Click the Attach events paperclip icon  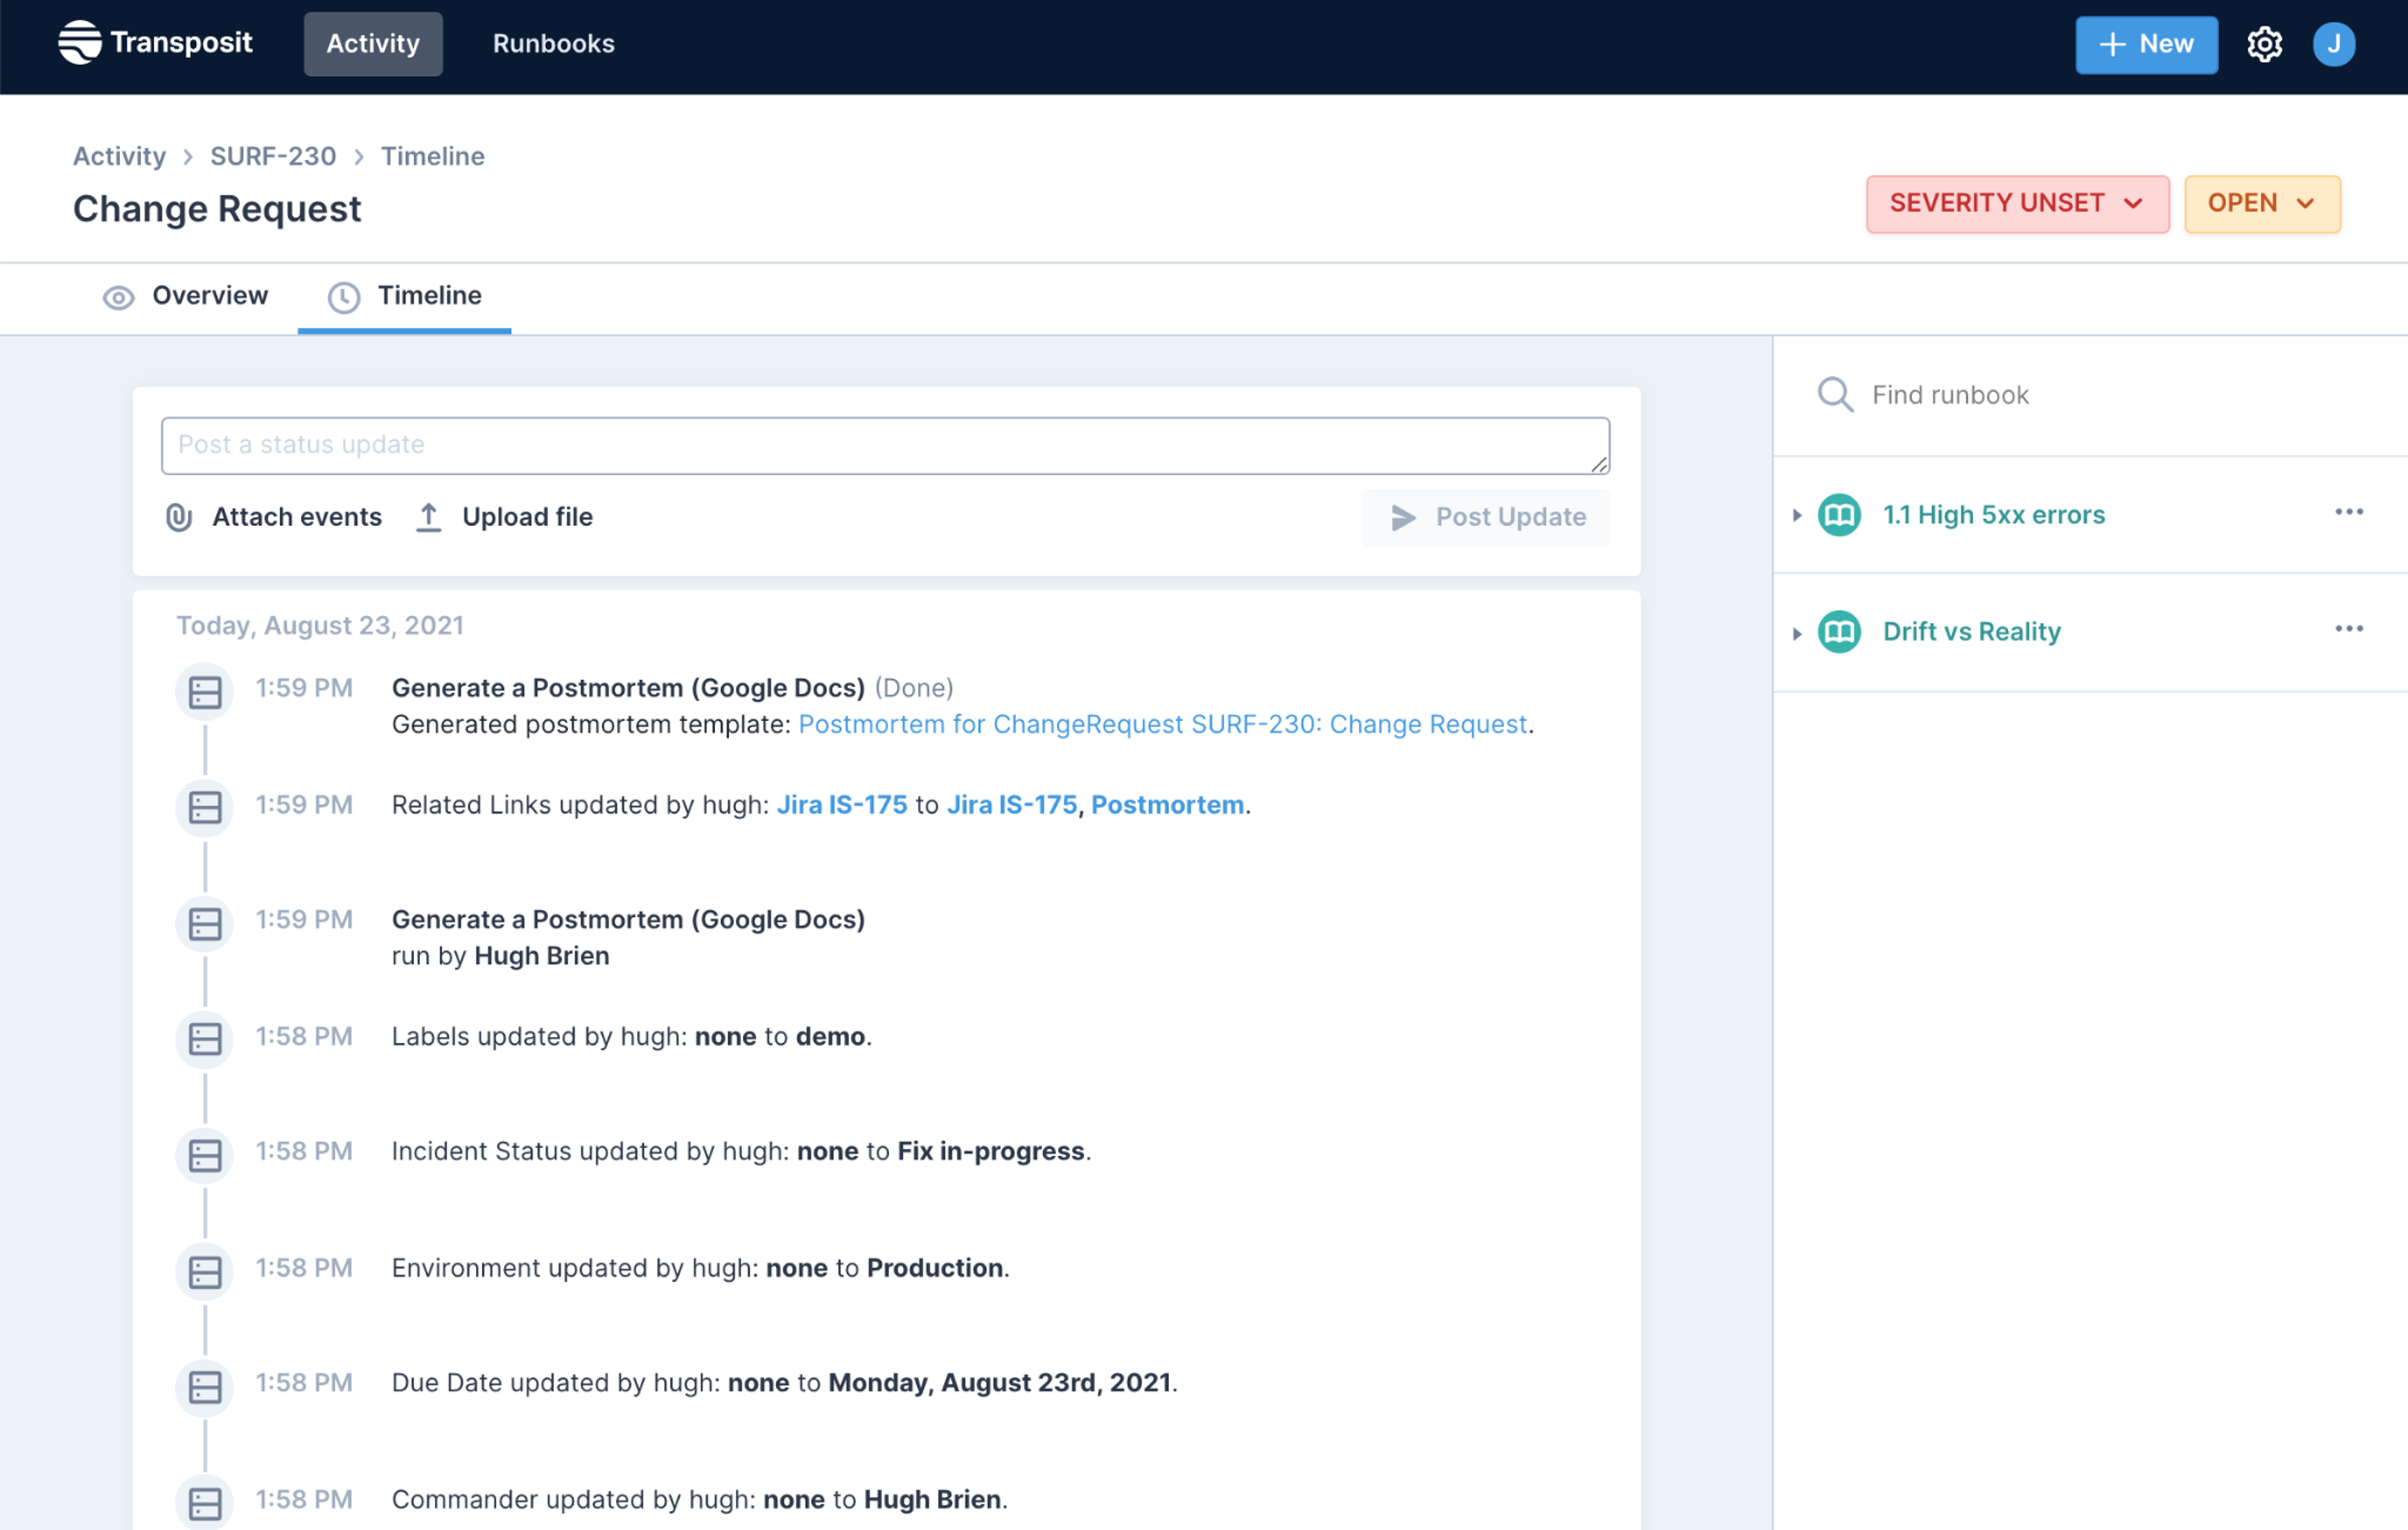pyautogui.click(x=179, y=517)
